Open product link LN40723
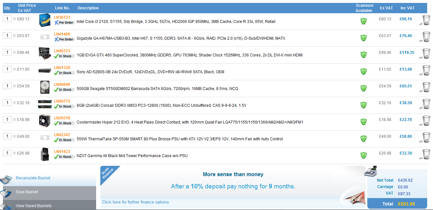The width and height of the screenshot is (433, 210). tap(62, 51)
